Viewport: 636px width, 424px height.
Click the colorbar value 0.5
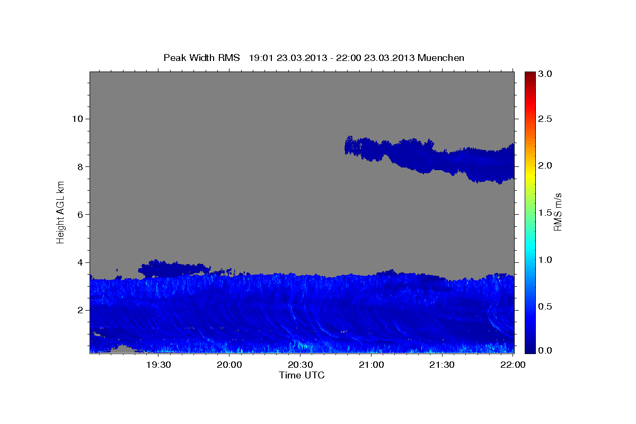pos(545,306)
